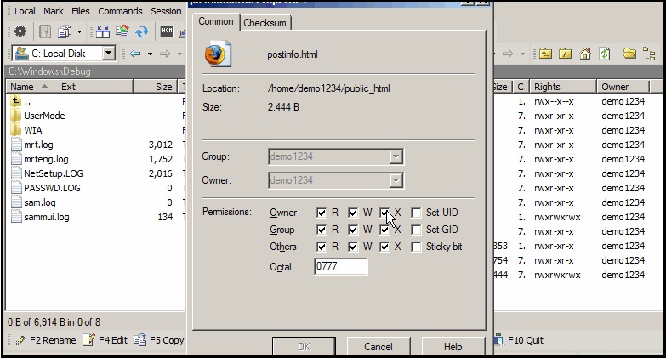Toggle Others W permission checkbox

click(x=353, y=247)
